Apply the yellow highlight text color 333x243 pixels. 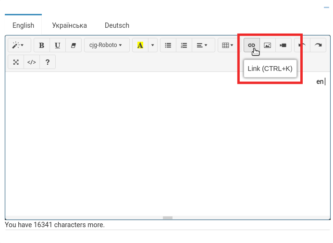(x=140, y=45)
